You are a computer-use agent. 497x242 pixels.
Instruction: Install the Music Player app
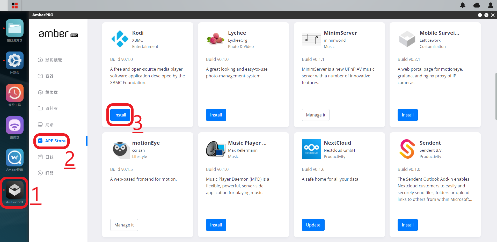(216, 225)
